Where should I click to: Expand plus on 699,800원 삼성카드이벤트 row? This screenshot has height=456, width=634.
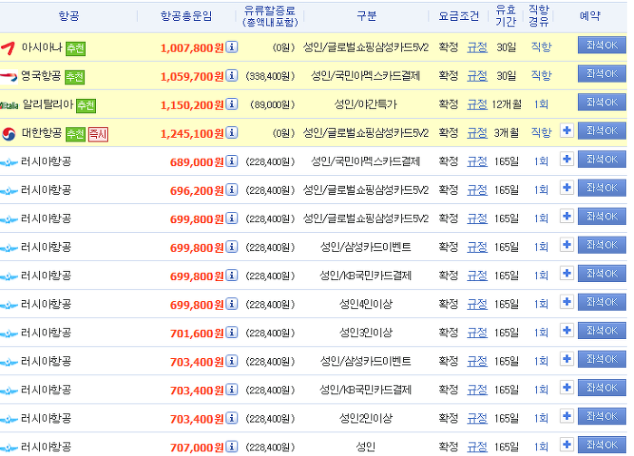tap(567, 245)
